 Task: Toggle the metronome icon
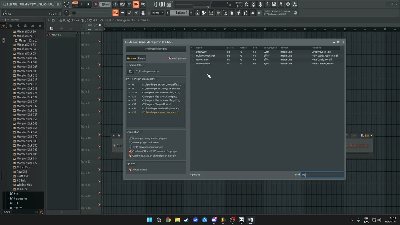(x=116, y=4)
